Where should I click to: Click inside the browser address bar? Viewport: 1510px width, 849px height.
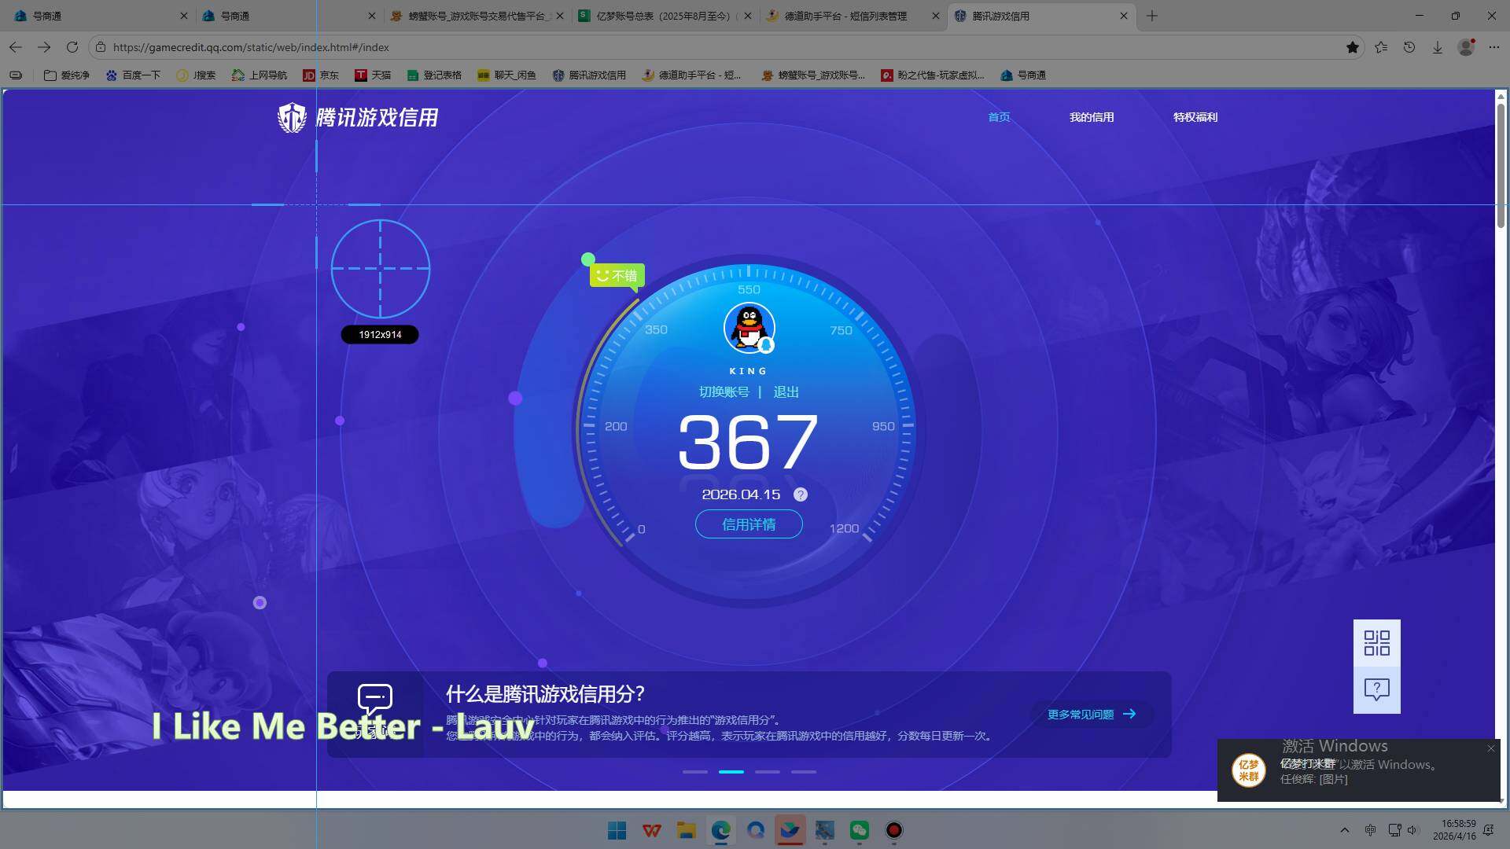coord(315,47)
